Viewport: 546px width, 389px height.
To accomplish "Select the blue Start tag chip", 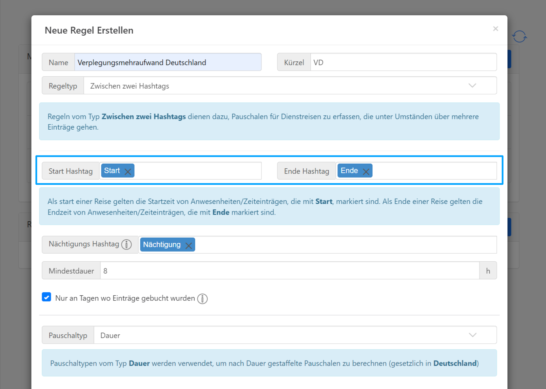I will point(112,171).
